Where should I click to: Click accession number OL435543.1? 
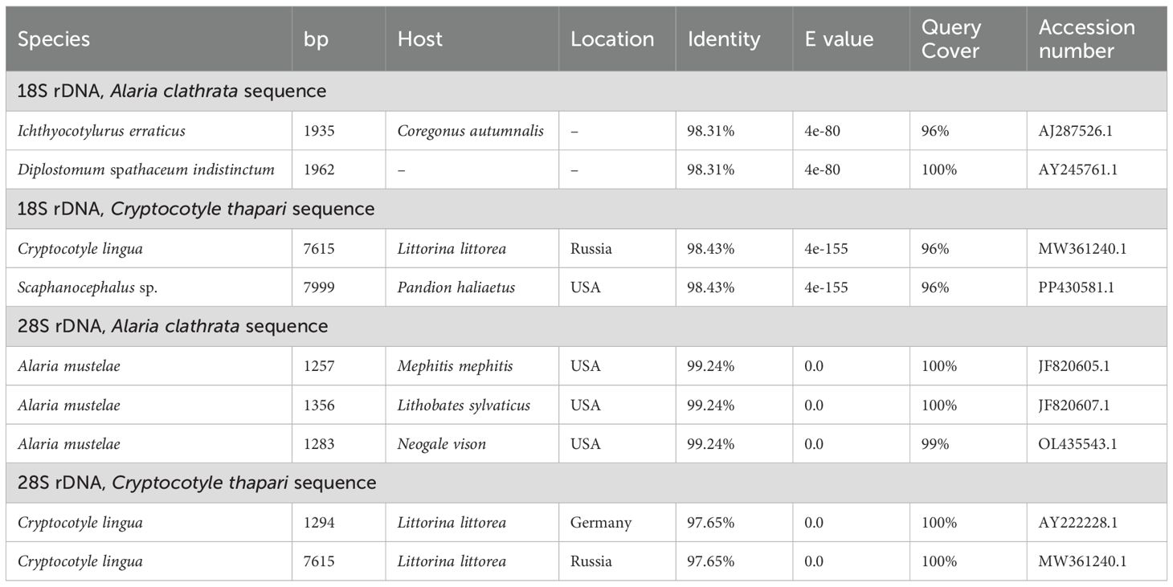click(1075, 444)
